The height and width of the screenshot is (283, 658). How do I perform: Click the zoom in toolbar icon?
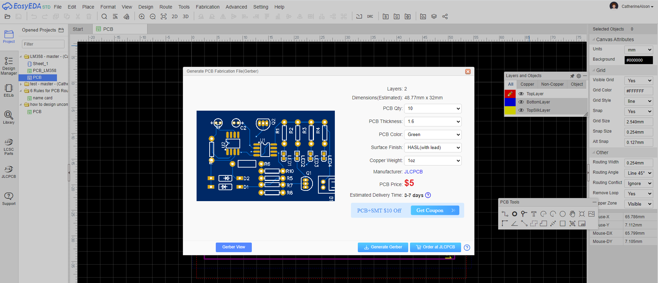pos(142,16)
